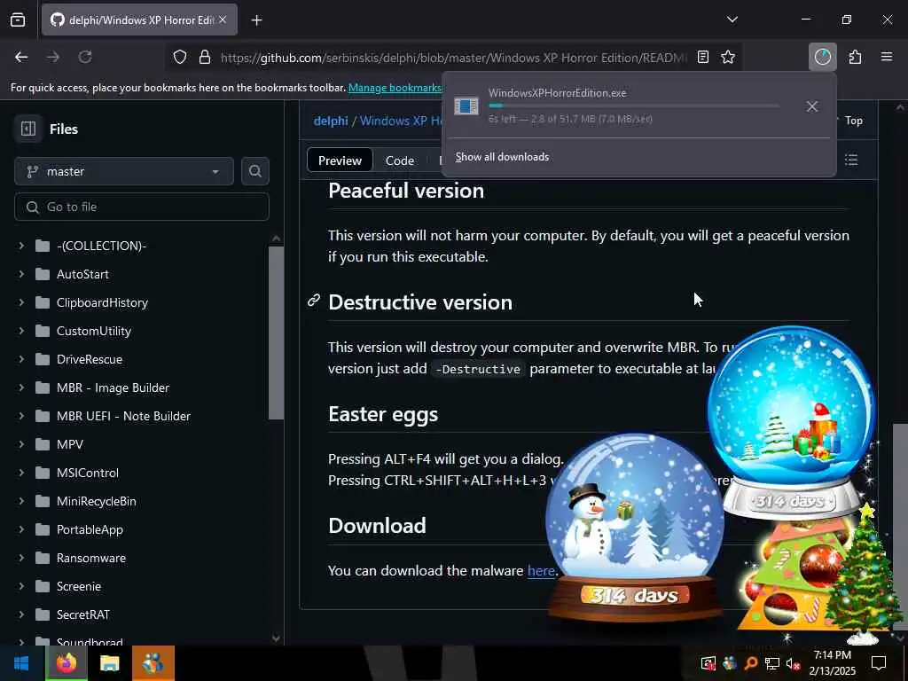Click the Destructive version anchor link icon
908x681 pixels.
pos(313,300)
